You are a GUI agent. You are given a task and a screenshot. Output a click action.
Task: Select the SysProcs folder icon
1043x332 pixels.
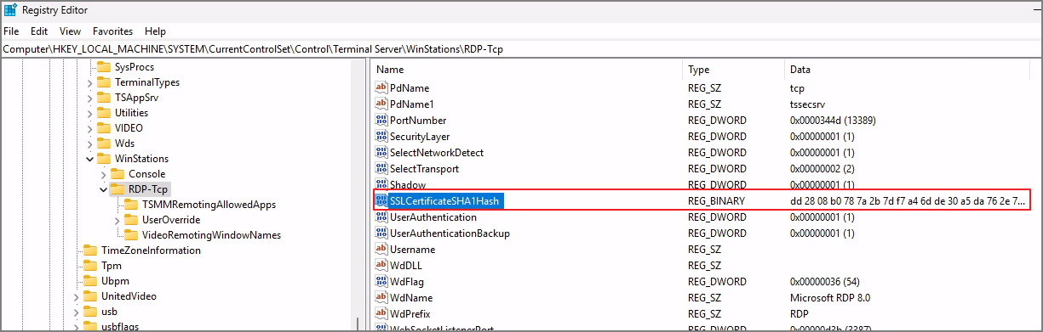[x=104, y=67]
